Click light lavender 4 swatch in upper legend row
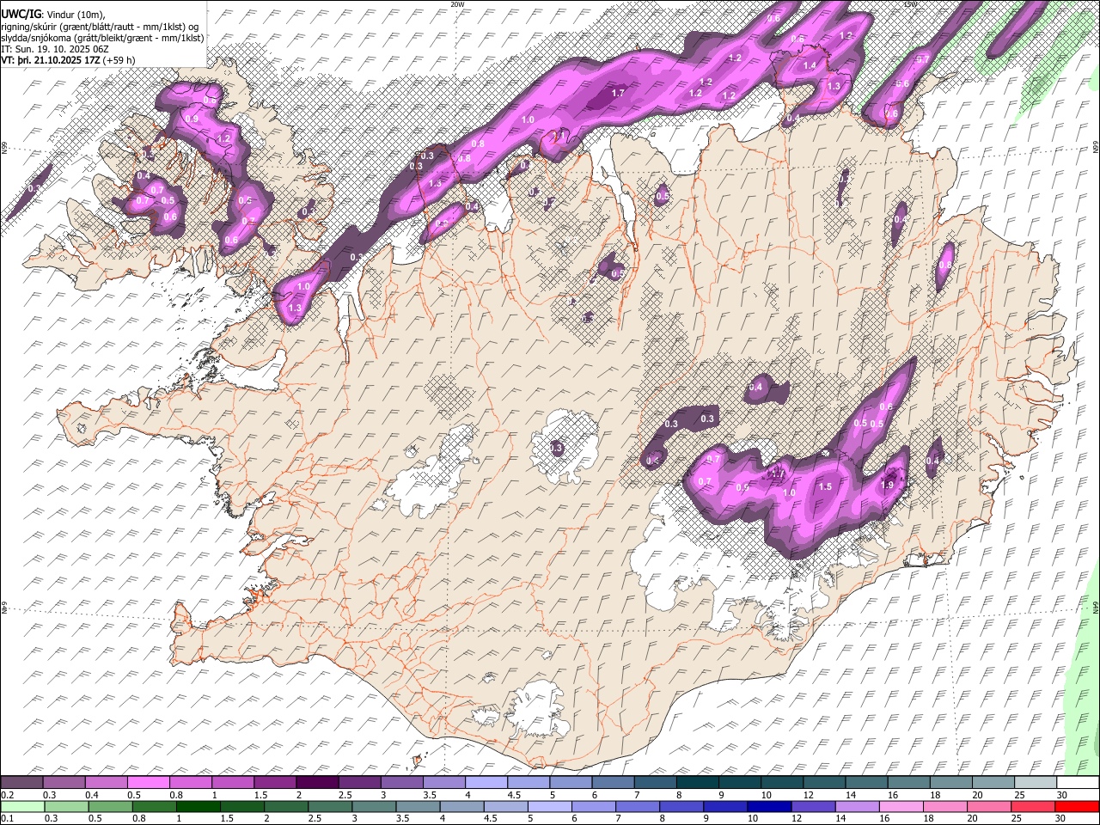1100x825 pixels. pos(485,783)
